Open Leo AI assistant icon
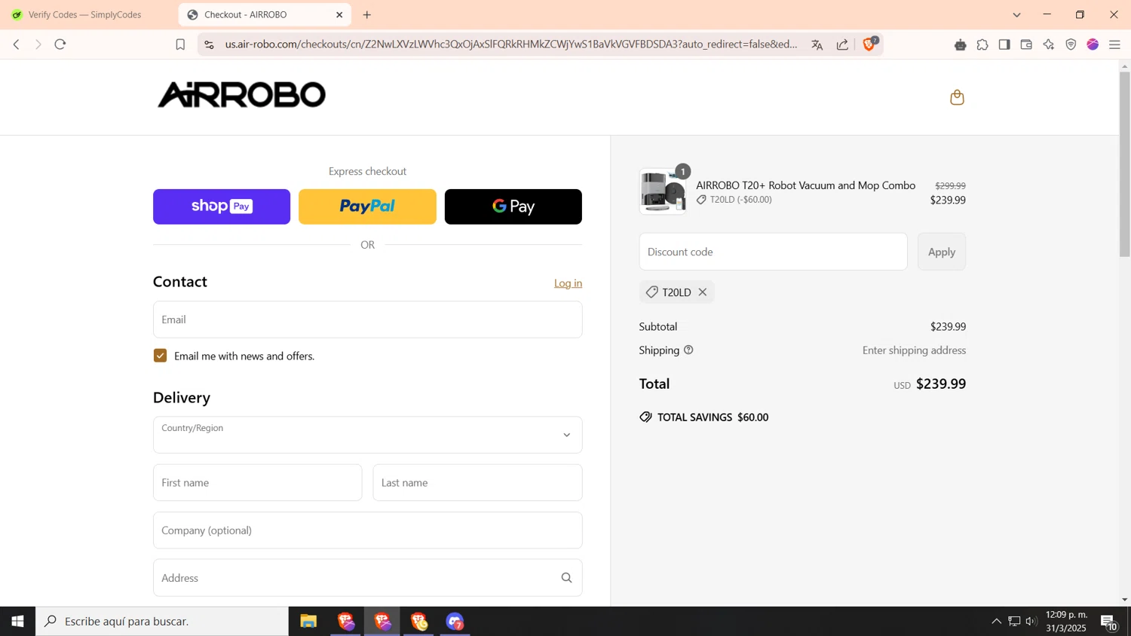1131x636 pixels. (x=1049, y=44)
